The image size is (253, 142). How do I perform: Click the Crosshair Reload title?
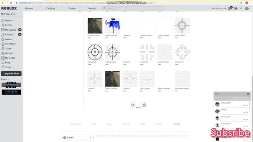[163, 35]
